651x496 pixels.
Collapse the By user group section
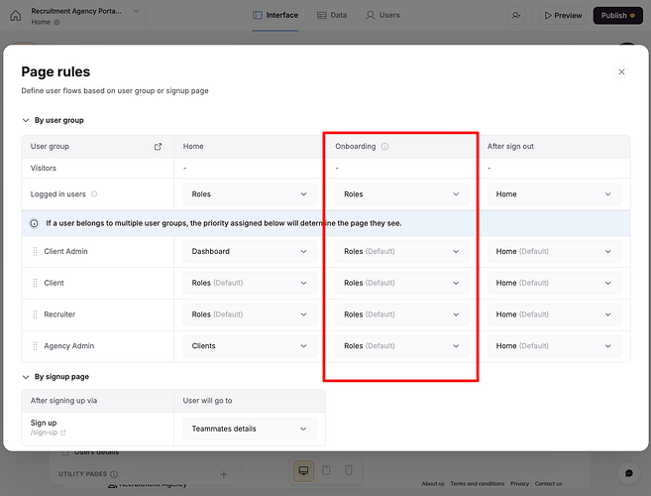tap(26, 120)
